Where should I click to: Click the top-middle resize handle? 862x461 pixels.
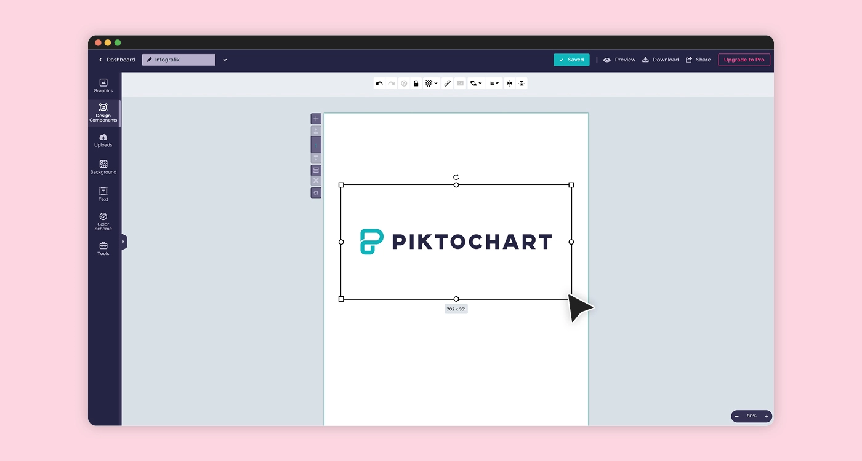coord(456,185)
